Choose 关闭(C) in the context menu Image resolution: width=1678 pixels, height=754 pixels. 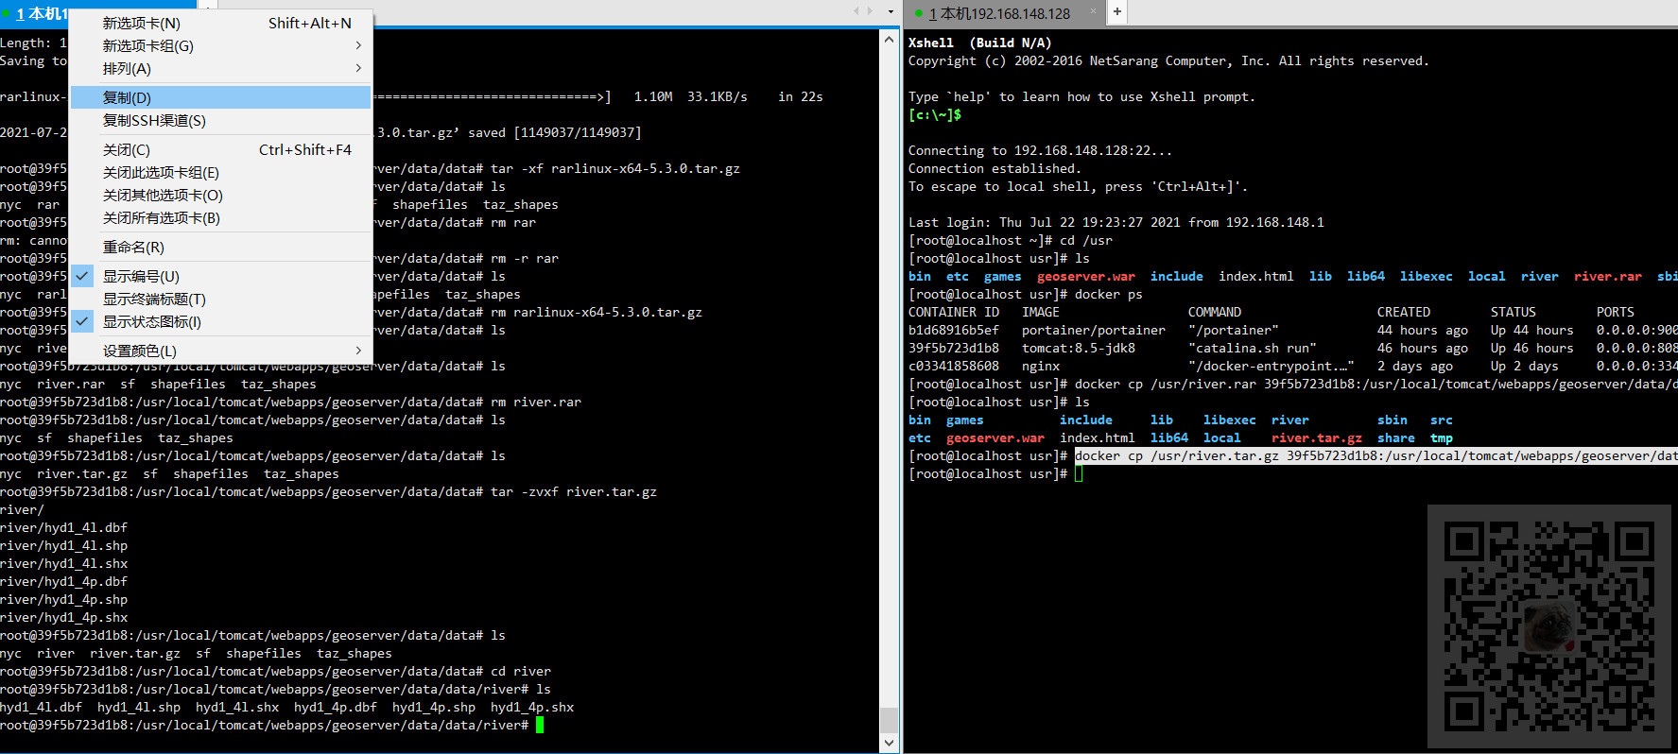click(x=221, y=149)
